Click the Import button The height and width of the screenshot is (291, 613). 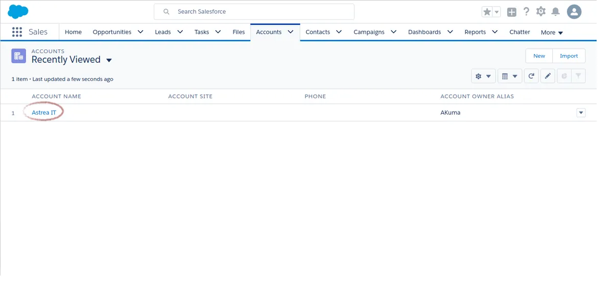(569, 56)
